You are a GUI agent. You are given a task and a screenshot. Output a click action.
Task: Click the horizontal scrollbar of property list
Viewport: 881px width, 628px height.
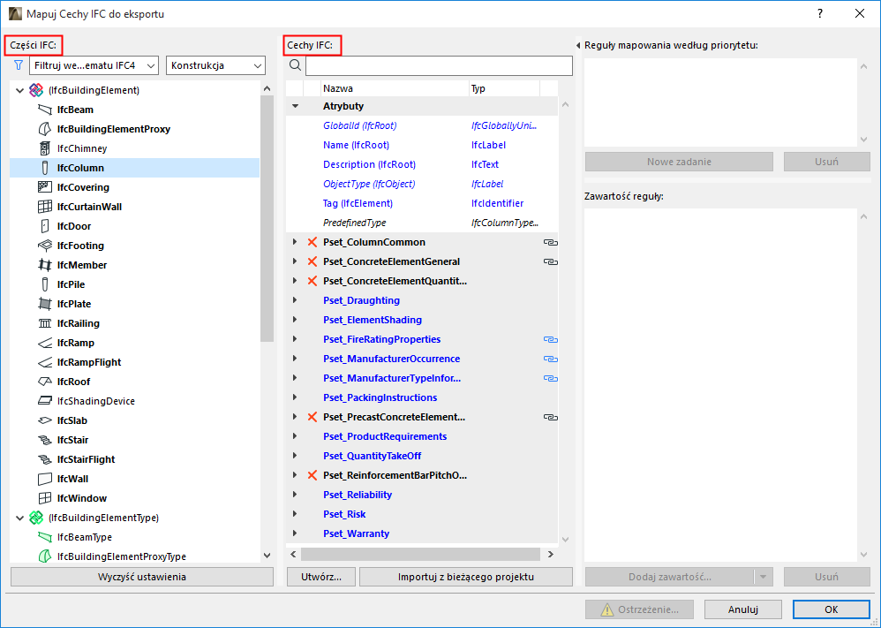(x=419, y=555)
